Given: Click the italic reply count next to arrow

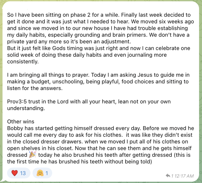Looking at the screenshot, I should (x=172, y=176).
